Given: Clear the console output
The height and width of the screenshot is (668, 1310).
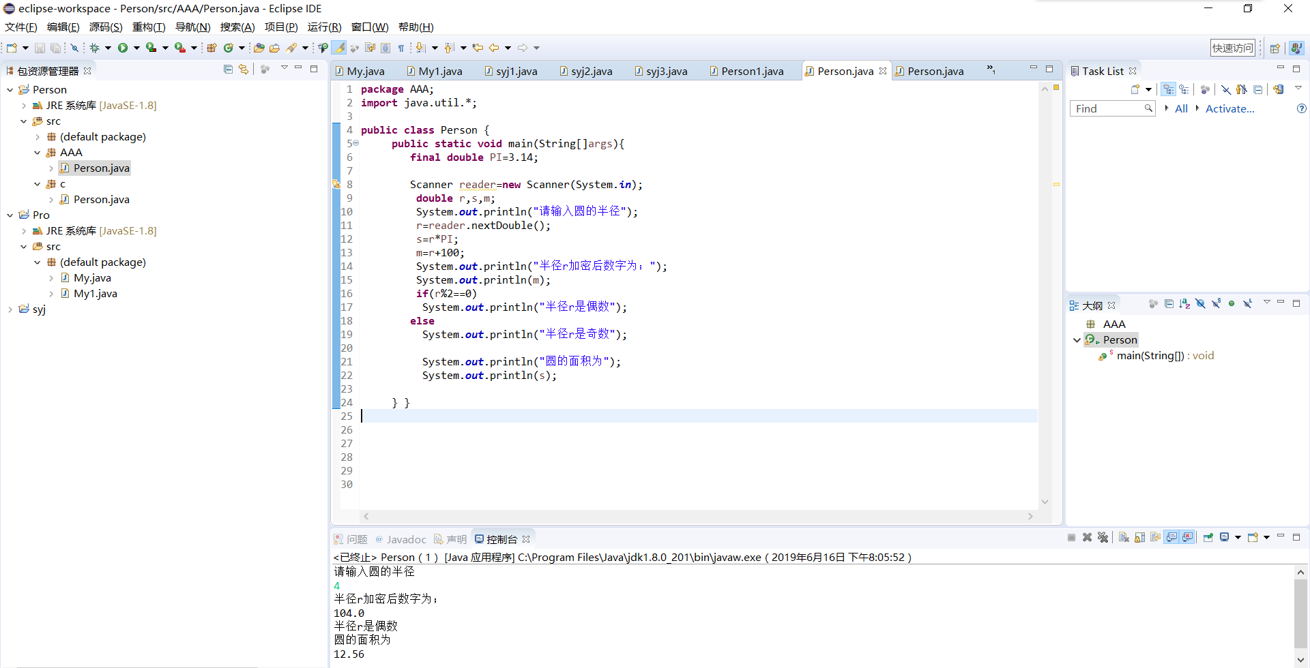Looking at the screenshot, I should (1124, 538).
